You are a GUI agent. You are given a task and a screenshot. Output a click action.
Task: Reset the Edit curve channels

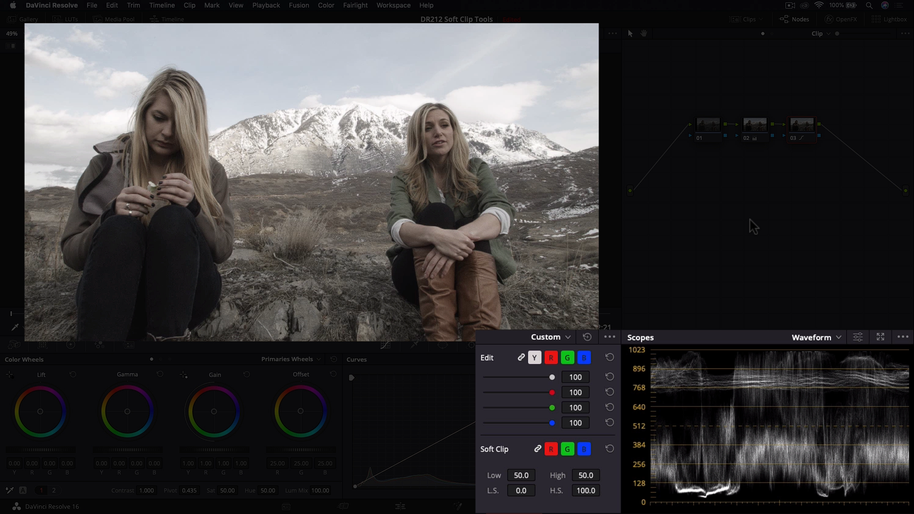pos(609,357)
